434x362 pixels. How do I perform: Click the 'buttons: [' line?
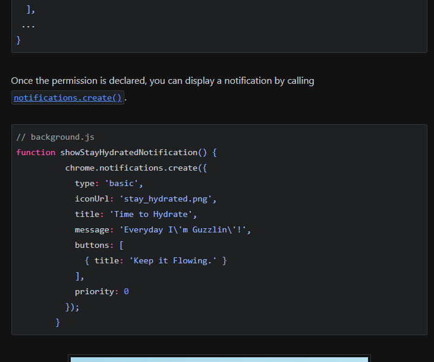point(99,245)
